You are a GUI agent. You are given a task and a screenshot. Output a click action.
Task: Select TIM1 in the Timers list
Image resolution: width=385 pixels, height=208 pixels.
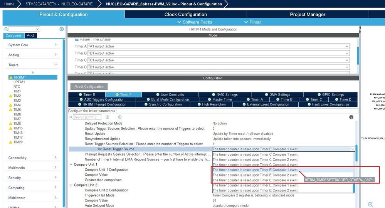point(17,91)
